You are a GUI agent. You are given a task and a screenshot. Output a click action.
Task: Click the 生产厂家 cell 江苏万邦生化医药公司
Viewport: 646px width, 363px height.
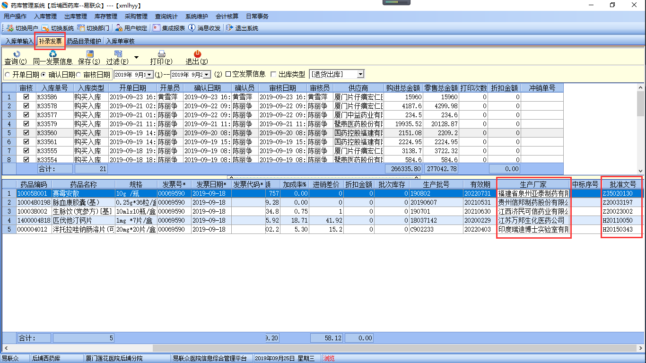tap(533, 220)
